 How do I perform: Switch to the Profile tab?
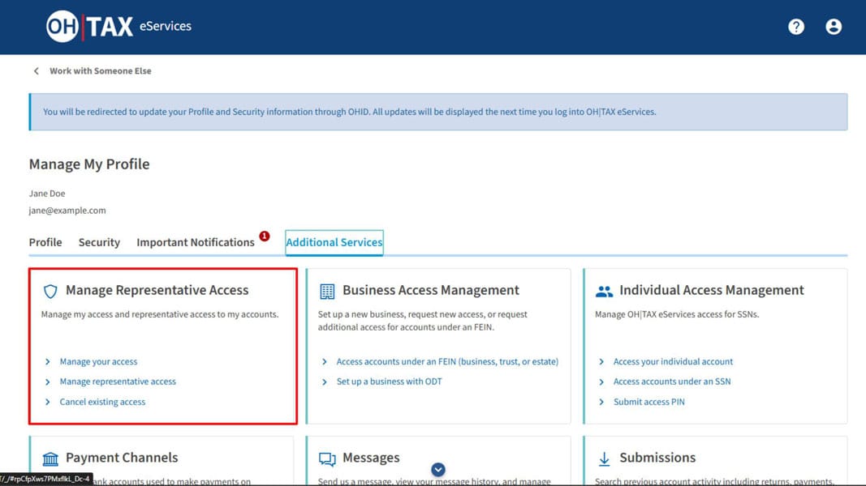45,242
